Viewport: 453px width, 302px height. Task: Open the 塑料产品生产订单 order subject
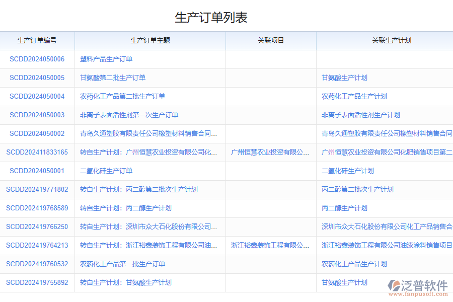[106, 59]
